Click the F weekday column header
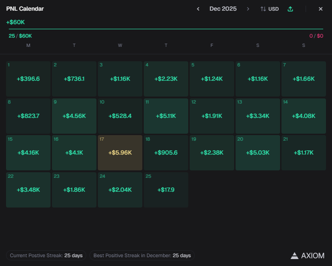Screen dimensions: 332x266 tap(212, 45)
